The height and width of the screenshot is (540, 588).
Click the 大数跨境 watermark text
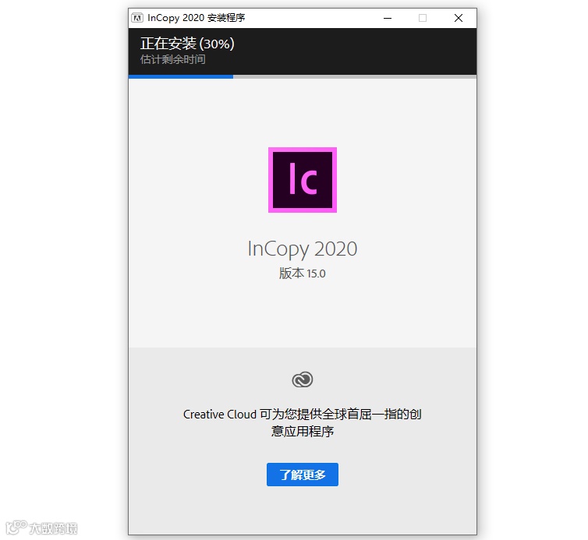(53, 528)
